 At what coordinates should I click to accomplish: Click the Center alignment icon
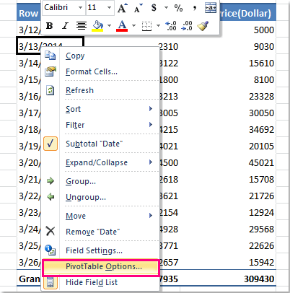(82, 26)
